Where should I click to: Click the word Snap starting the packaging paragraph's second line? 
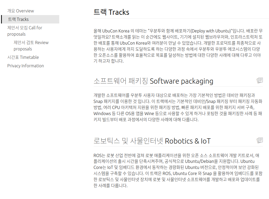[98, 101]
